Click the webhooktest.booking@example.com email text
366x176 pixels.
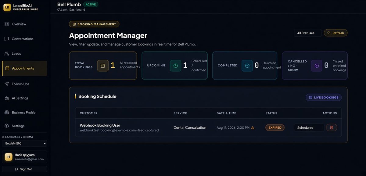click(x=108, y=130)
